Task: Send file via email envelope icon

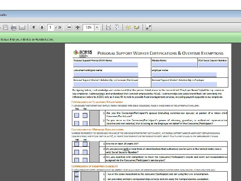Action: 22,27
